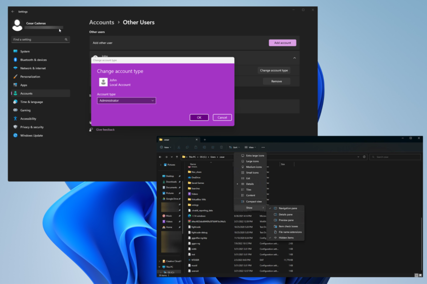Screen dimensions: 427x284
Task: Add a new File Explorer tab
Action: click(x=205, y=140)
